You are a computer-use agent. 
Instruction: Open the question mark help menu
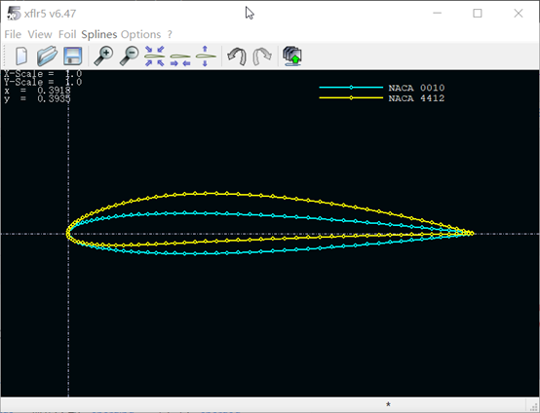click(x=170, y=34)
